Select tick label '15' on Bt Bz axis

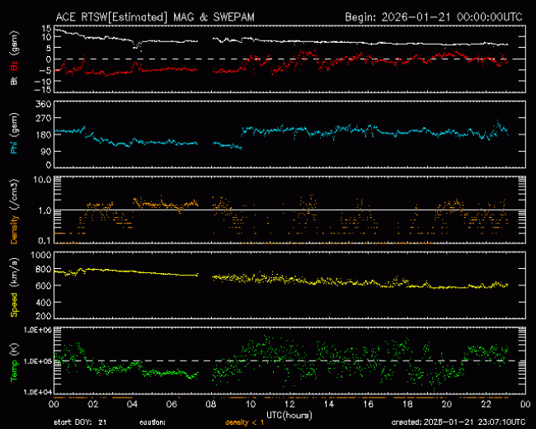coord(47,28)
